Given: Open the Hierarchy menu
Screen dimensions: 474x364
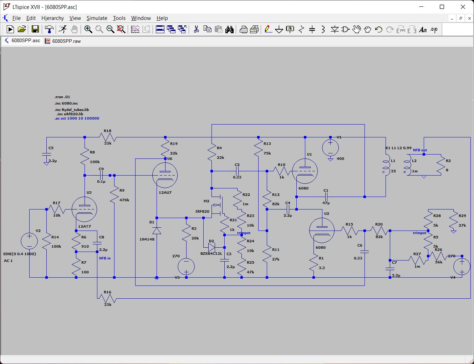Looking at the screenshot, I should (52, 18).
